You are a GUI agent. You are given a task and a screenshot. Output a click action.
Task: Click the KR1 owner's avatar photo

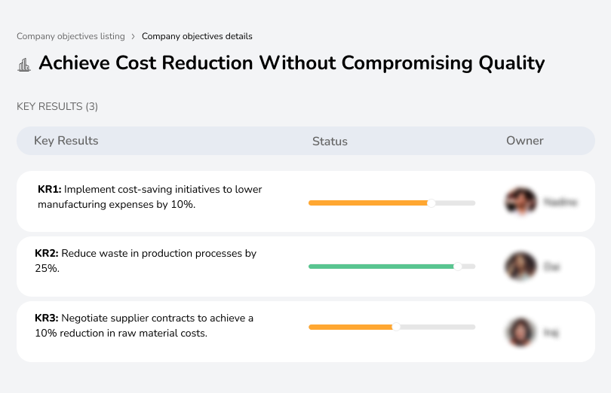(520, 202)
